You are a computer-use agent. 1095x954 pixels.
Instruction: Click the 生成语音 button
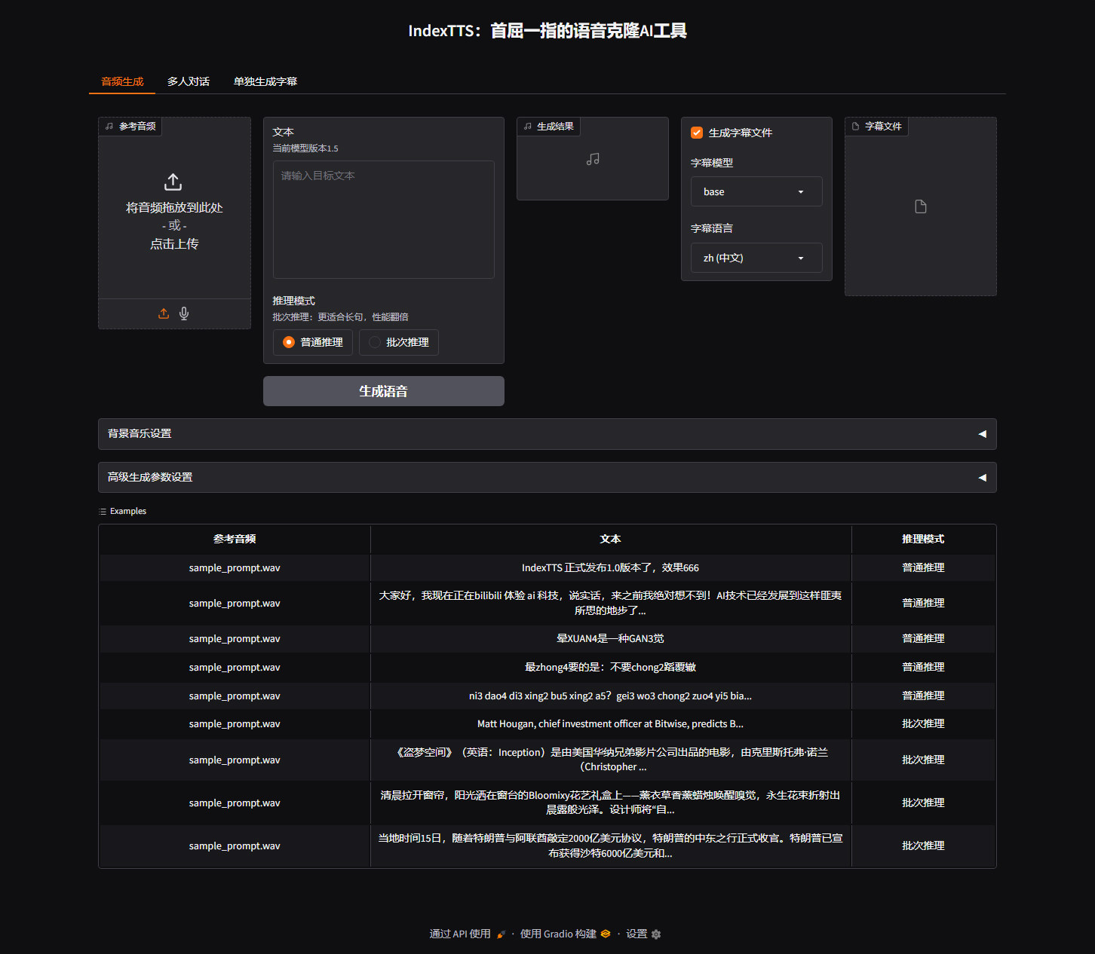[384, 391]
